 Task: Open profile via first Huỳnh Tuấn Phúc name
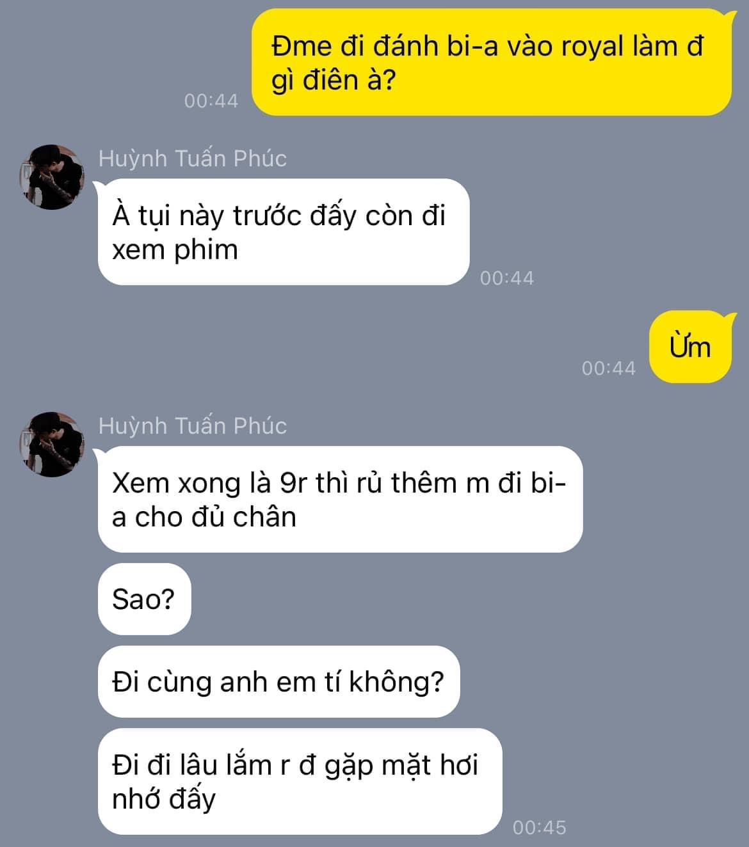193,158
